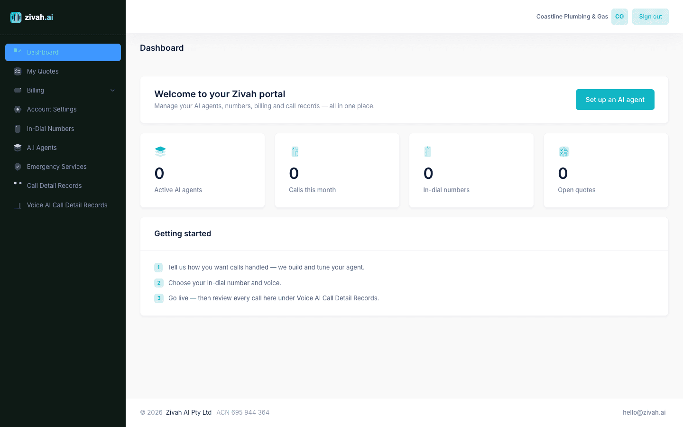
Task: Click the zivah.ai brand name
Action: [39, 17]
